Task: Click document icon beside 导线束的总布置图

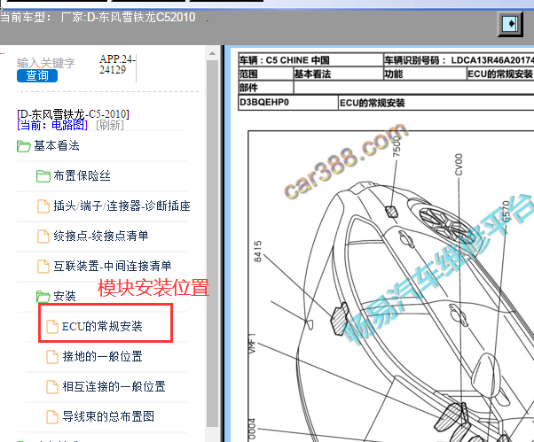Action: click(x=52, y=417)
